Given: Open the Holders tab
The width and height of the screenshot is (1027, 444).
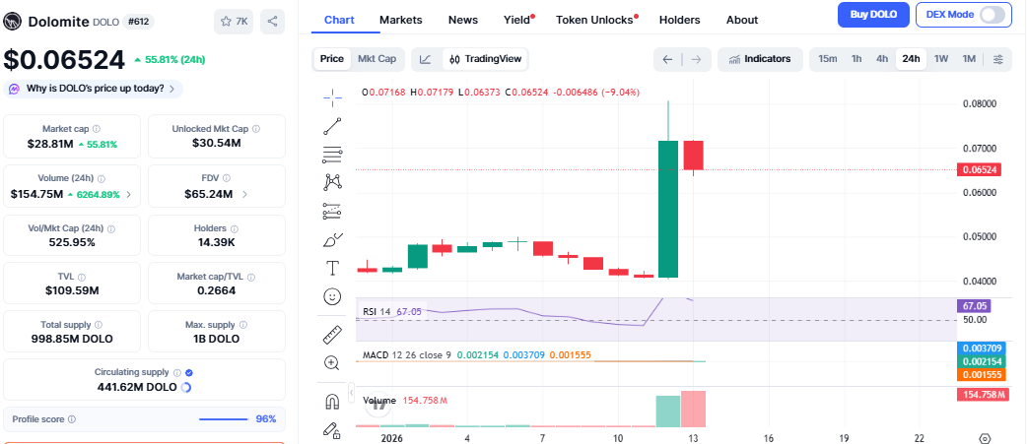Looking at the screenshot, I should pyautogui.click(x=679, y=20).
